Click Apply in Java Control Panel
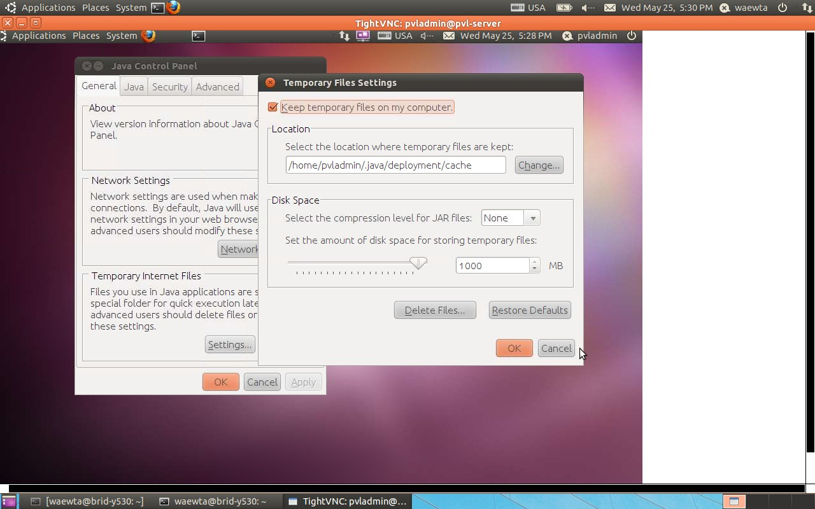Image resolution: width=815 pixels, height=509 pixels. pos(303,382)
